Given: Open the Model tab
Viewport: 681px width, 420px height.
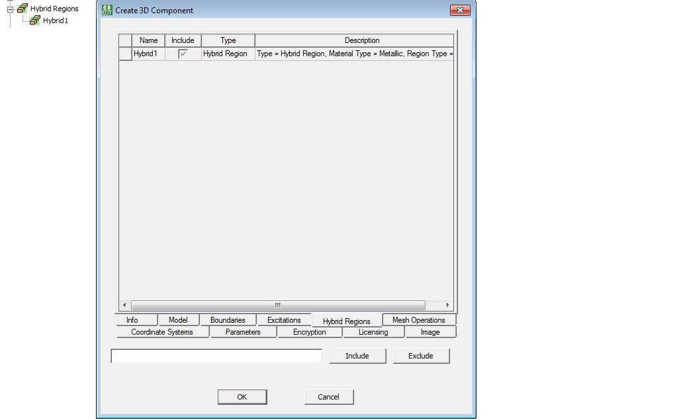Looking at the screenshot, I should pos(179,319).
